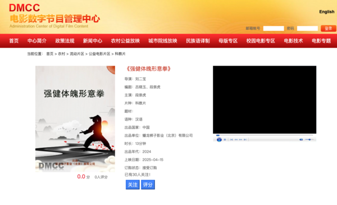The height and width of the screenshot is (205, 337).
Task: Open the 首页 navigation menu item
Action: [x=13, y=41]
